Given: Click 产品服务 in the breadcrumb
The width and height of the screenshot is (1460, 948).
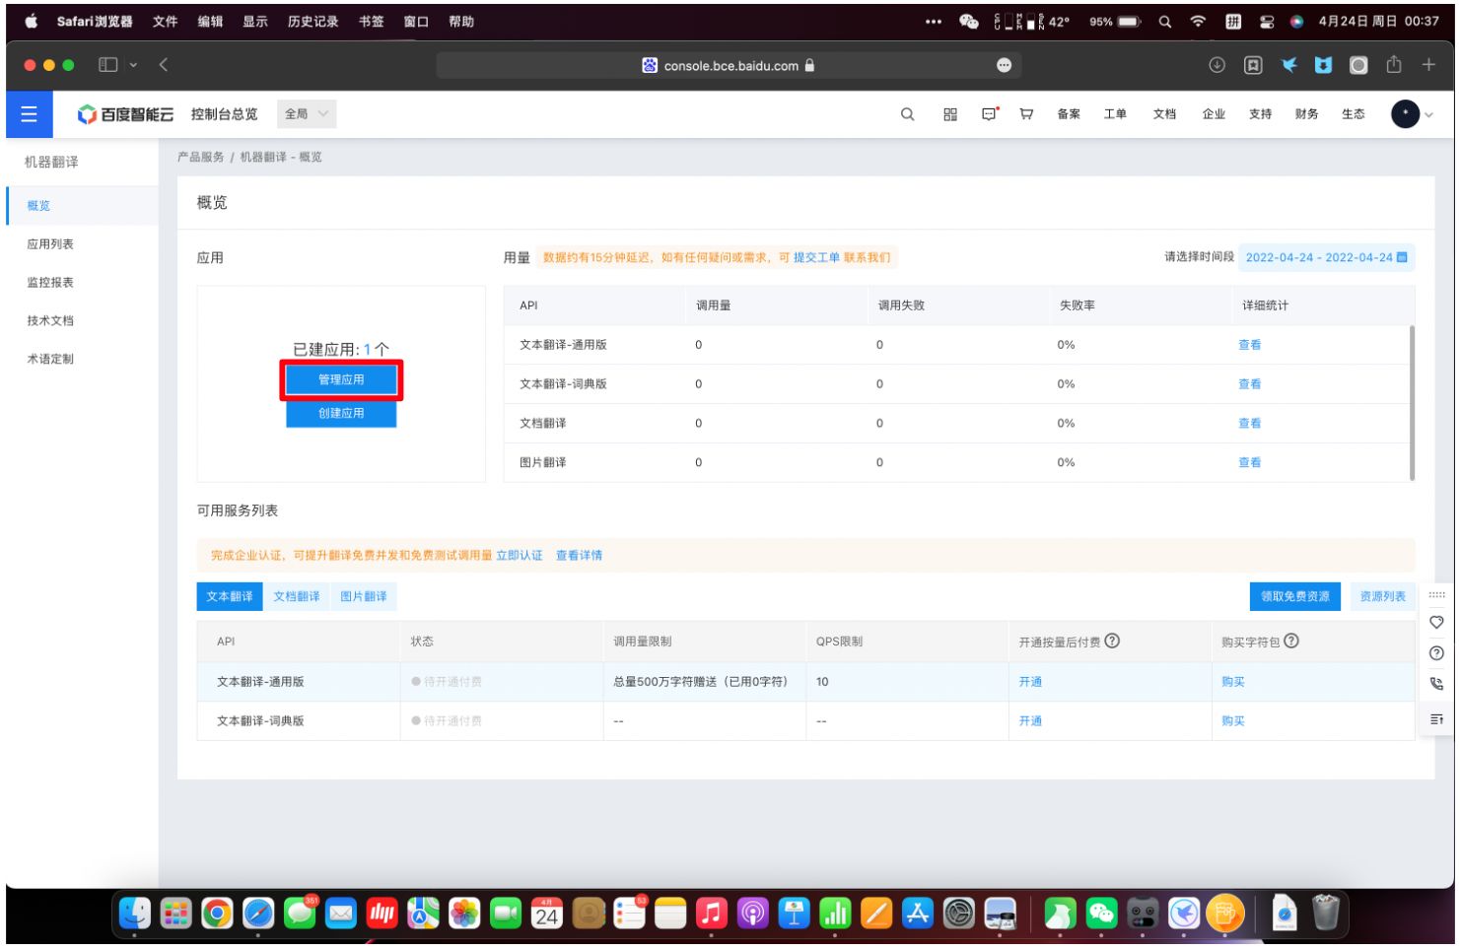Looking at the screenshot, I should (x=200, y=157).
